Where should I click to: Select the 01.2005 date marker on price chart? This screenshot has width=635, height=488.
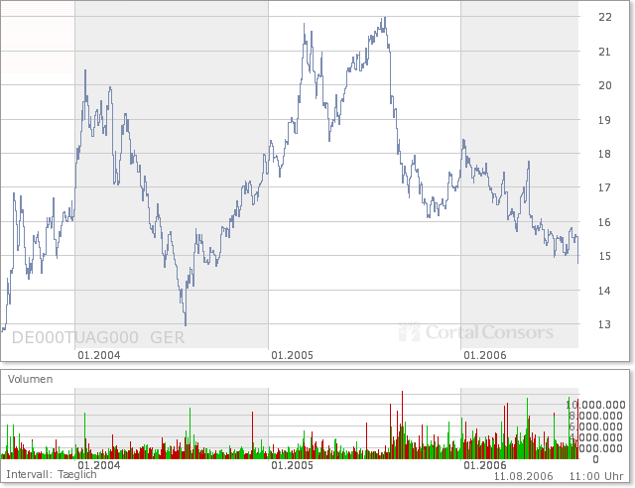tap(293, 355)
